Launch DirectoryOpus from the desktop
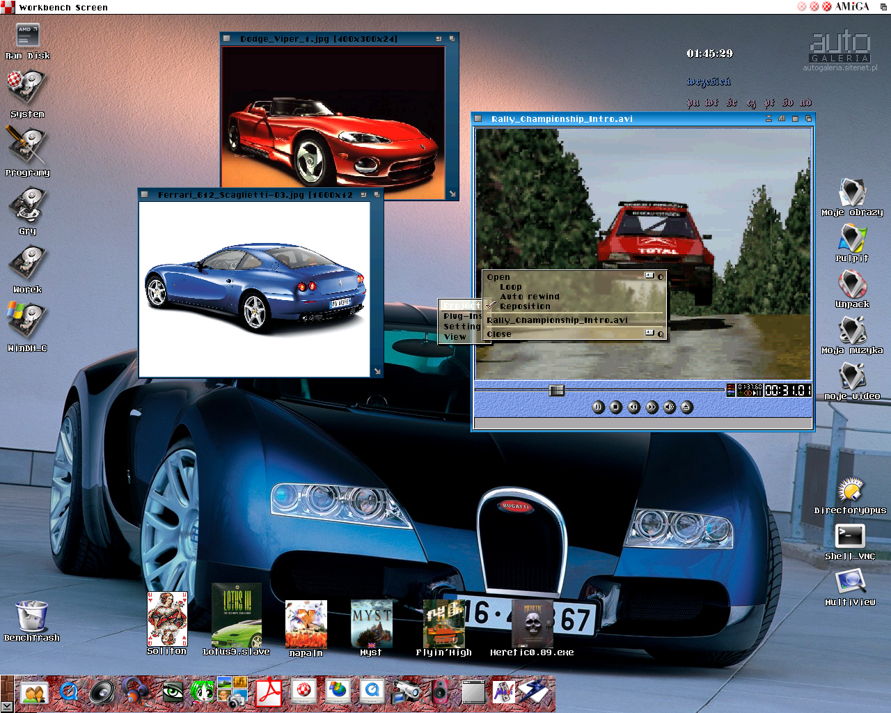This screenshot has height=713, width=891. (x=851, y=491)
